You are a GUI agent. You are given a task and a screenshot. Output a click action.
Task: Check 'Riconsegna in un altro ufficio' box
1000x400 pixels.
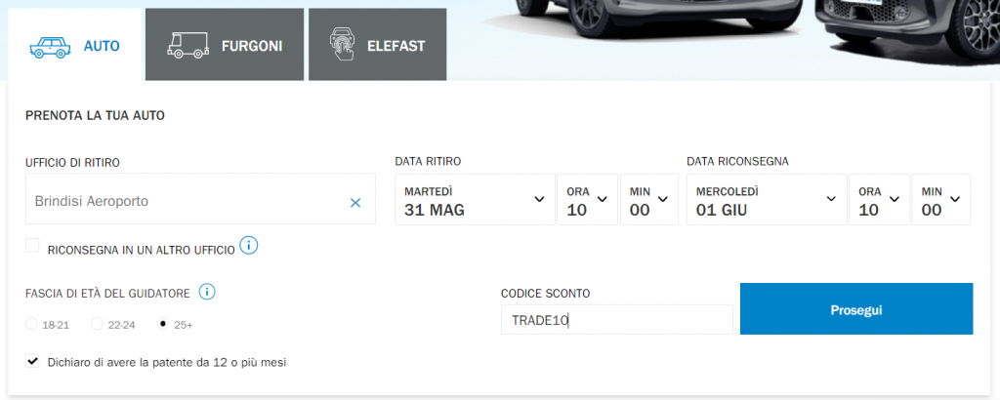coord(33,245)
